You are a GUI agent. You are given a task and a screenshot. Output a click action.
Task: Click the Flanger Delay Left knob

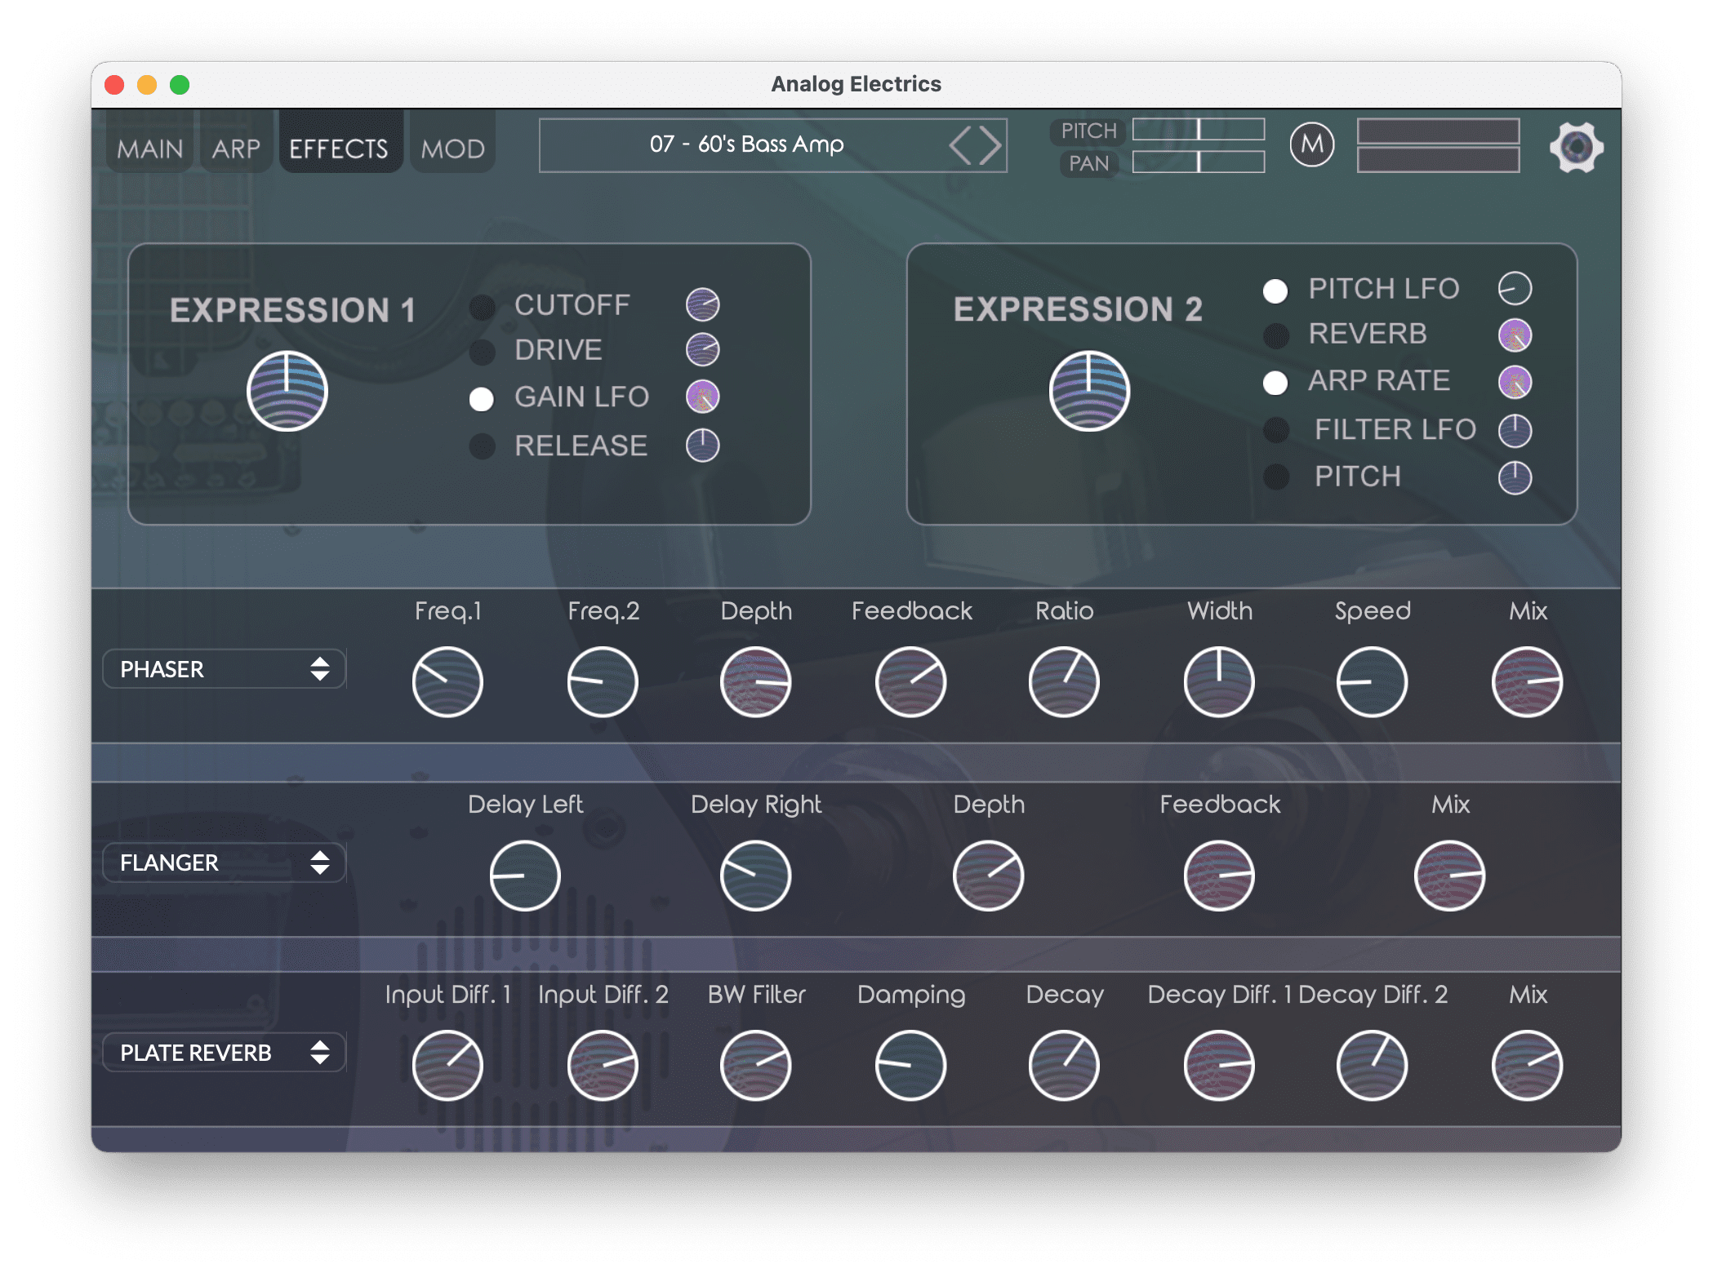(x=525, y=876)
